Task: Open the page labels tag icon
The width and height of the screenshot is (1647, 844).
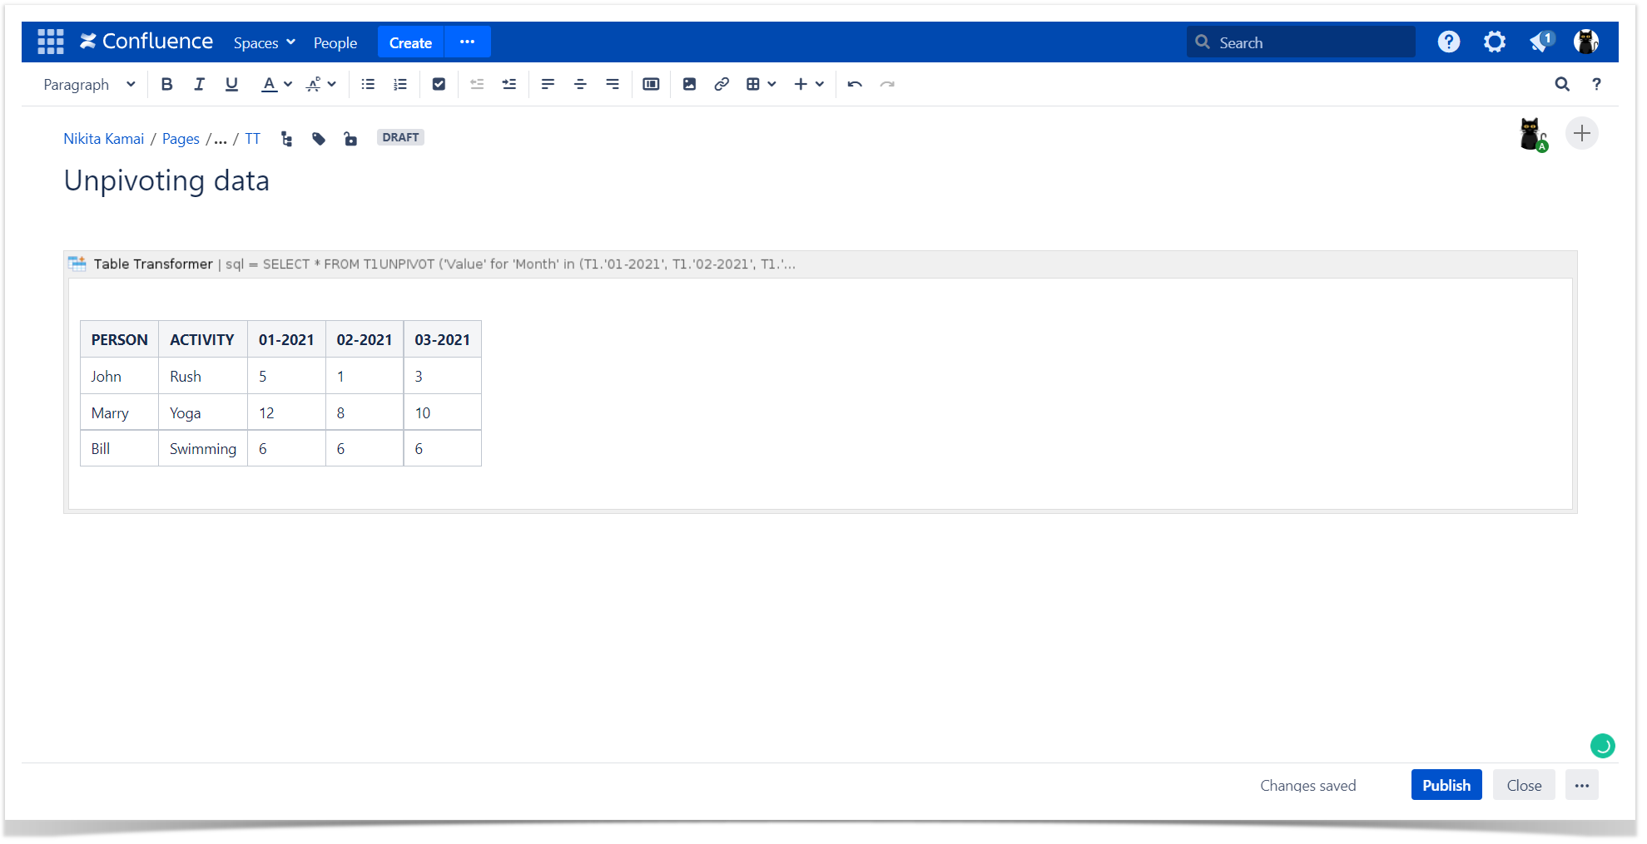Action: tap(319, 139)
